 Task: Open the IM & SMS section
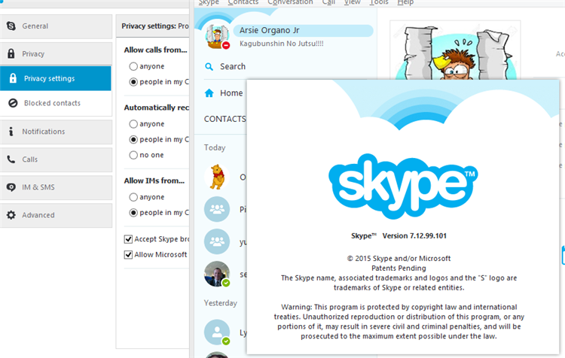(x=56, y=187)
